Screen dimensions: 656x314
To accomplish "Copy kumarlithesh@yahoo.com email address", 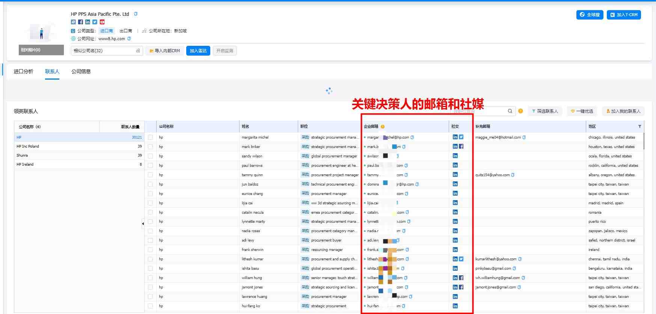I will [520, 259].
